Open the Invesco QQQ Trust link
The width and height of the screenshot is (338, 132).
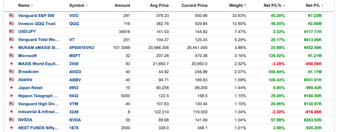pyautogui.click(x=37, y=24)
